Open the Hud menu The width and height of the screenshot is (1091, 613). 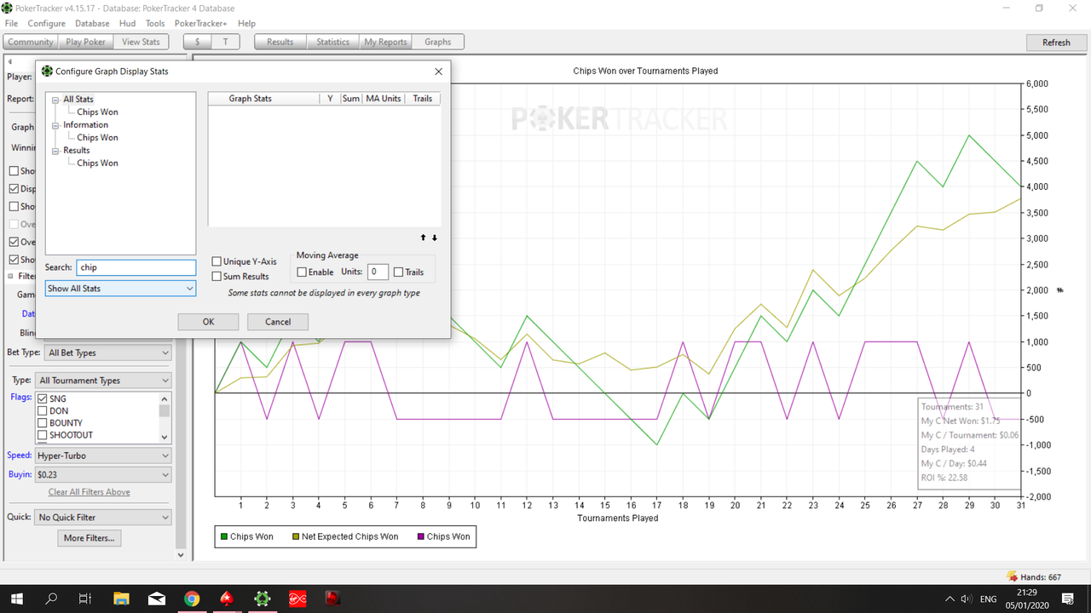click(127, 24)
